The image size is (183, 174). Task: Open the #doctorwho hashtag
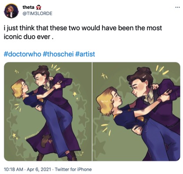pyautogui.click(x=22, y=54)
